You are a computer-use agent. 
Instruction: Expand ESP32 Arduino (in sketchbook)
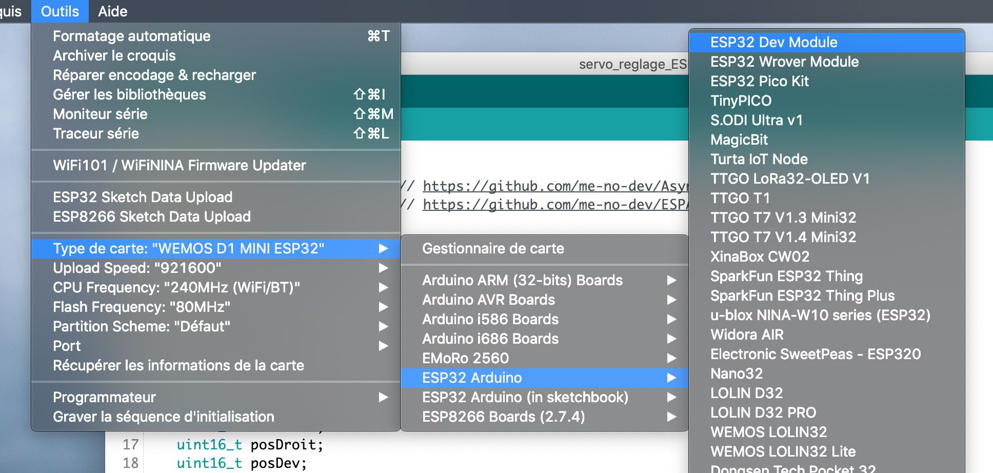tap(544, 397)
